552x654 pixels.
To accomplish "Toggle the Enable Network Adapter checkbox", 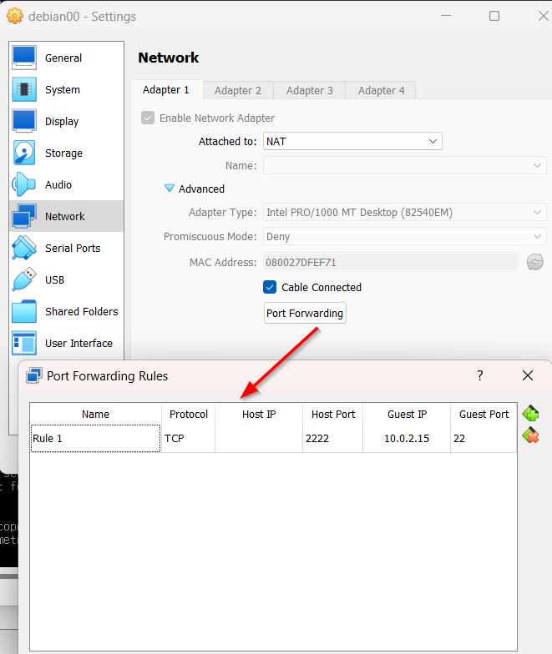I will [148, 118].
